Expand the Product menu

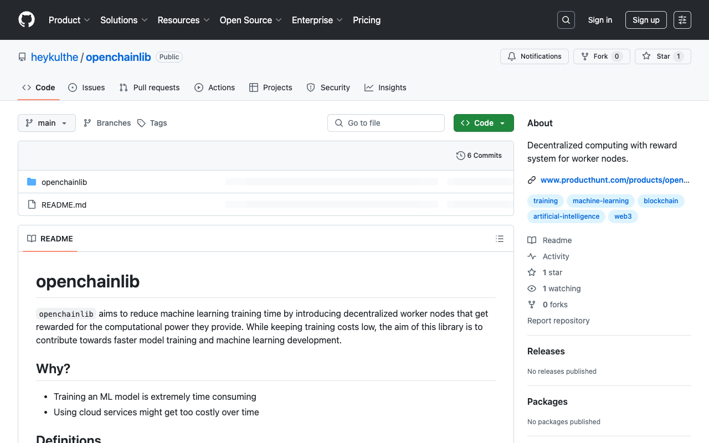click(x=69, y=20)
